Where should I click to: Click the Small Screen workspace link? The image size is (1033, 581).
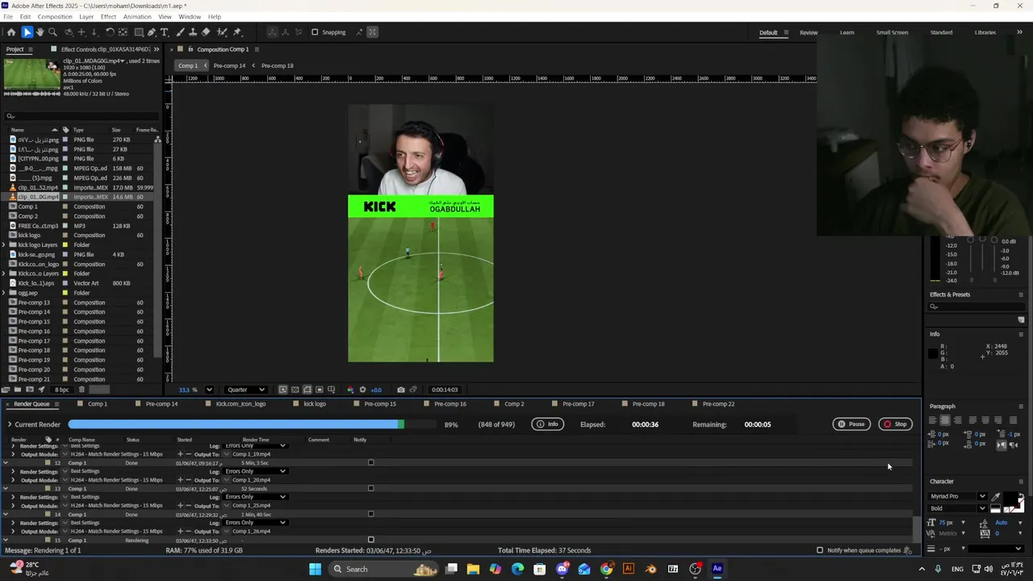892,32
